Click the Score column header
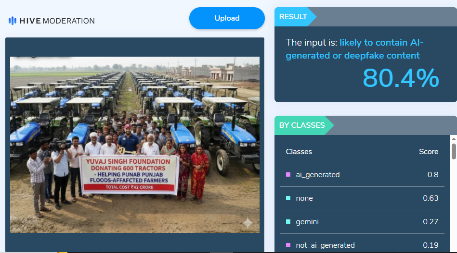Image resolution: width=457 pixels, height=253 pixels. tap(429, 152)
